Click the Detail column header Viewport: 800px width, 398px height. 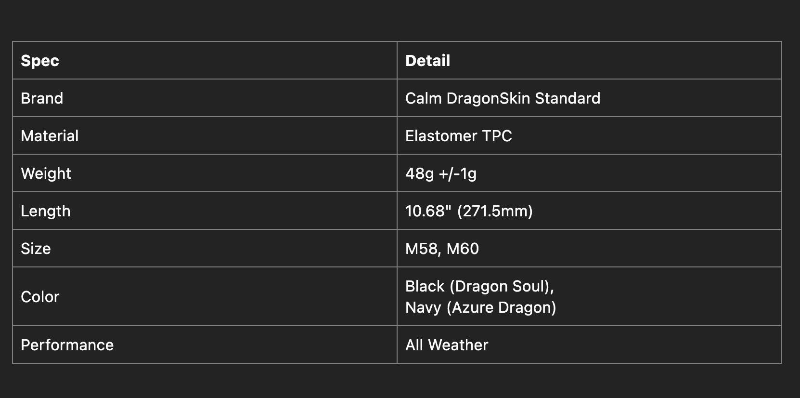427,61
